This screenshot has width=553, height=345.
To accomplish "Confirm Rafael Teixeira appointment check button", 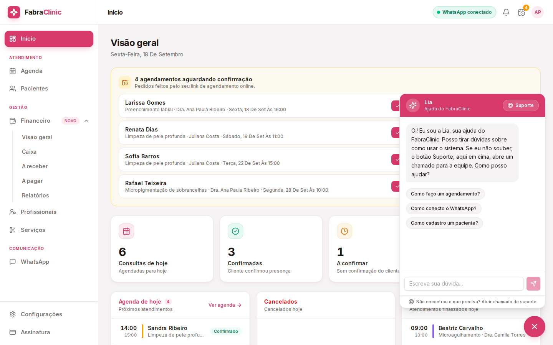I will click(x=396, y=186).
